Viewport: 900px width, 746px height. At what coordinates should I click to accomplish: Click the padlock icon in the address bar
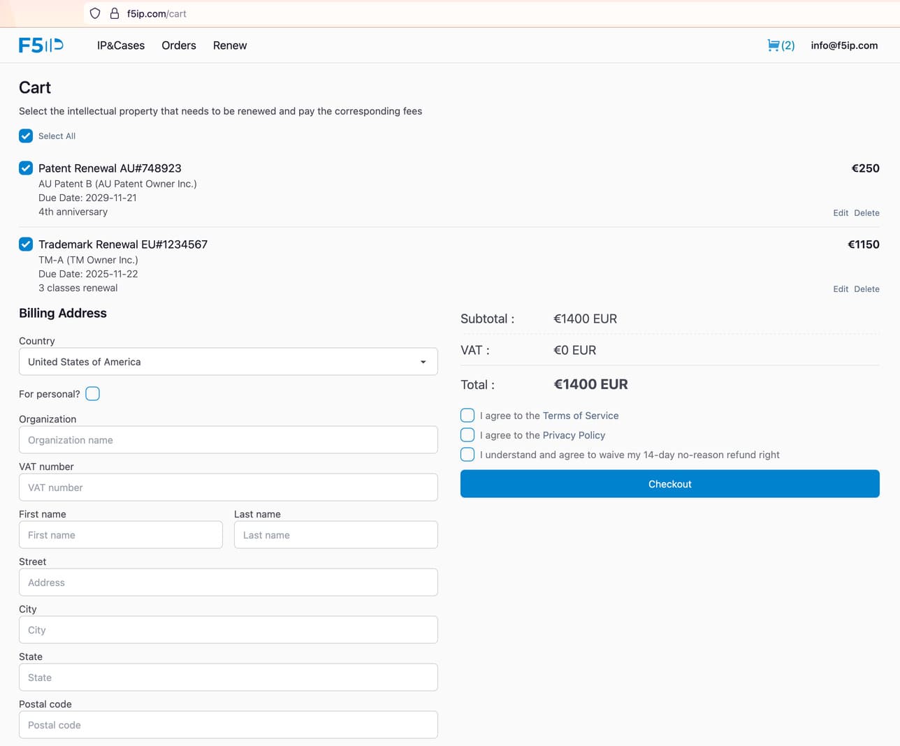[x=114, y=13]
